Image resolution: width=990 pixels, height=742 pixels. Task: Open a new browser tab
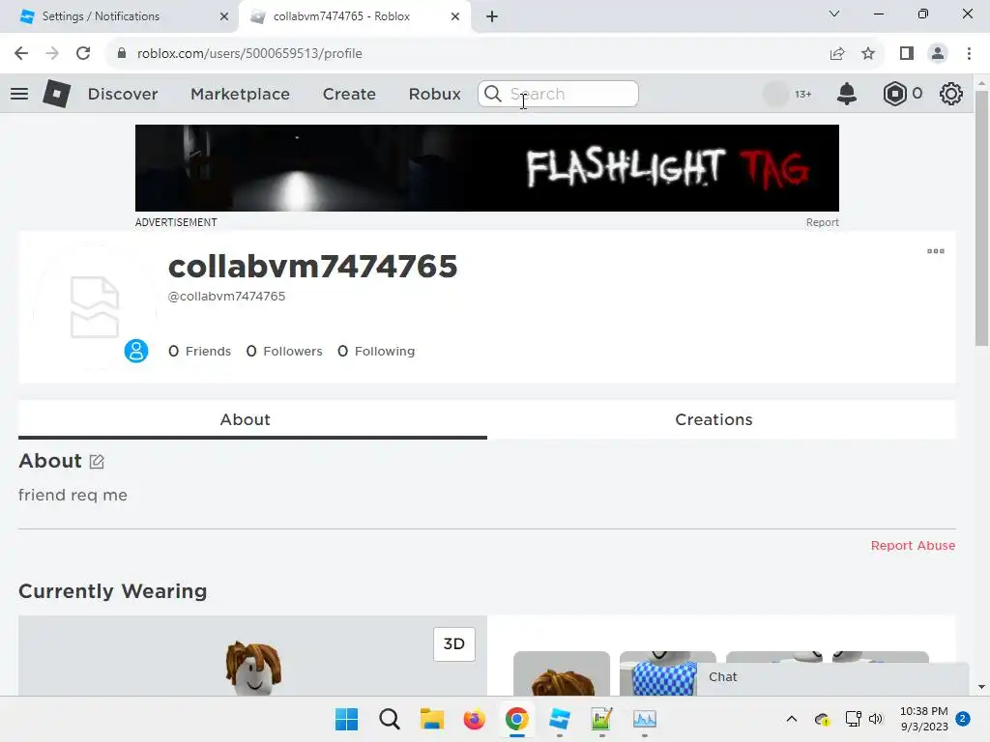[x=492, y=16]
